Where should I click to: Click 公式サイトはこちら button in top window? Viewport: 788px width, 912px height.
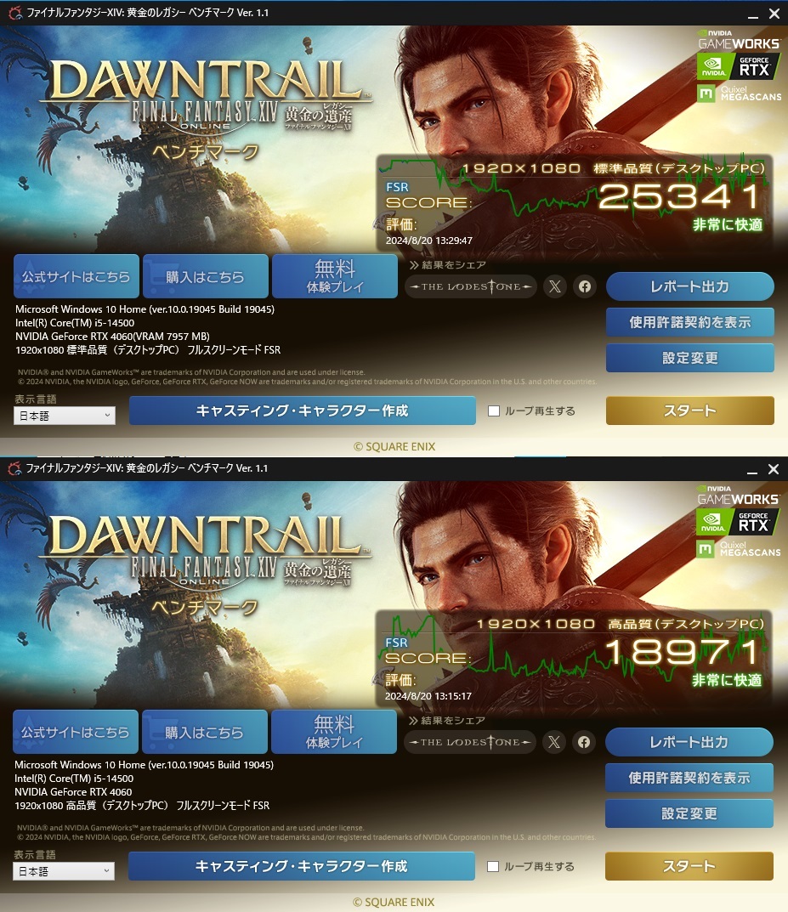(77, 276)
